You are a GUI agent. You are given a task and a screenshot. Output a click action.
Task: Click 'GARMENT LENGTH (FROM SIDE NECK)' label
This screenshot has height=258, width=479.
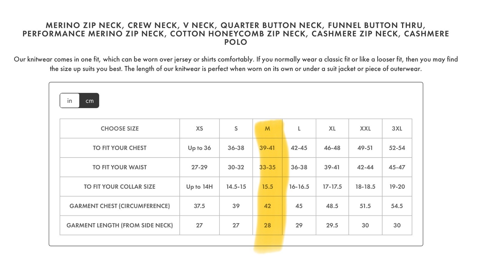pyautogui.click(x=120, y=225)
